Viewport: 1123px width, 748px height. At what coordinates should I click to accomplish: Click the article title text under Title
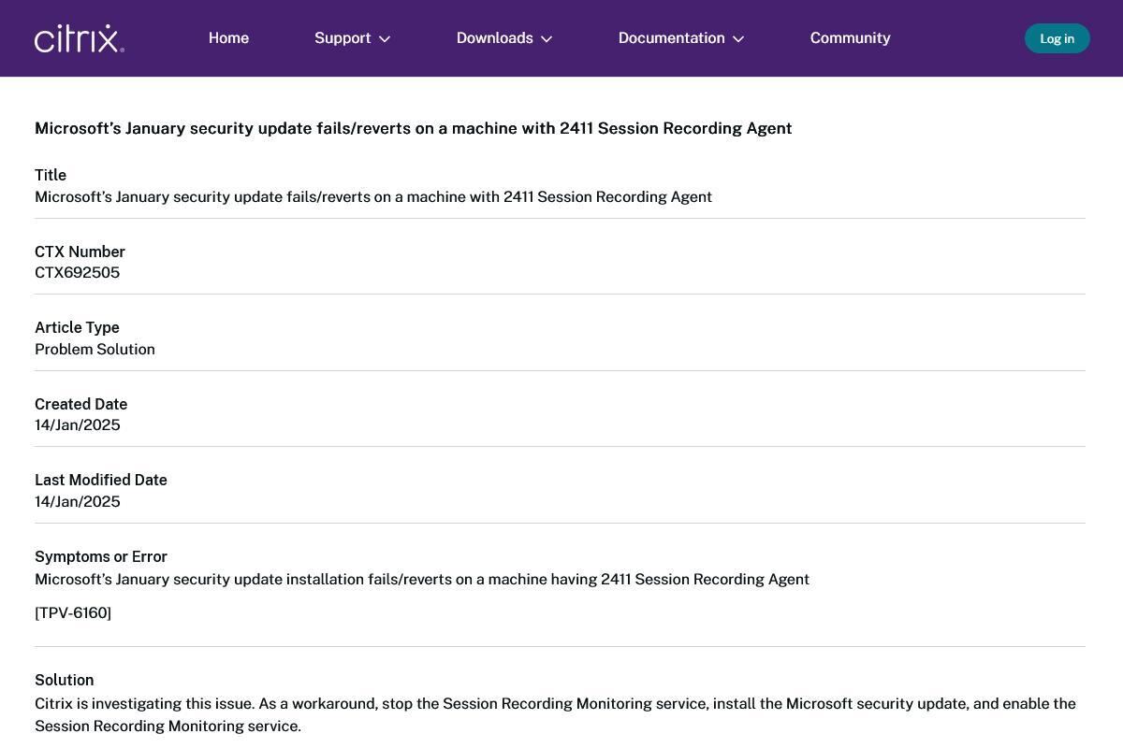coord(372,197)
